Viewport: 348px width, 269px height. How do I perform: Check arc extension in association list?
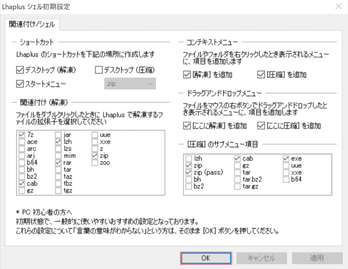tap(22, 149)
